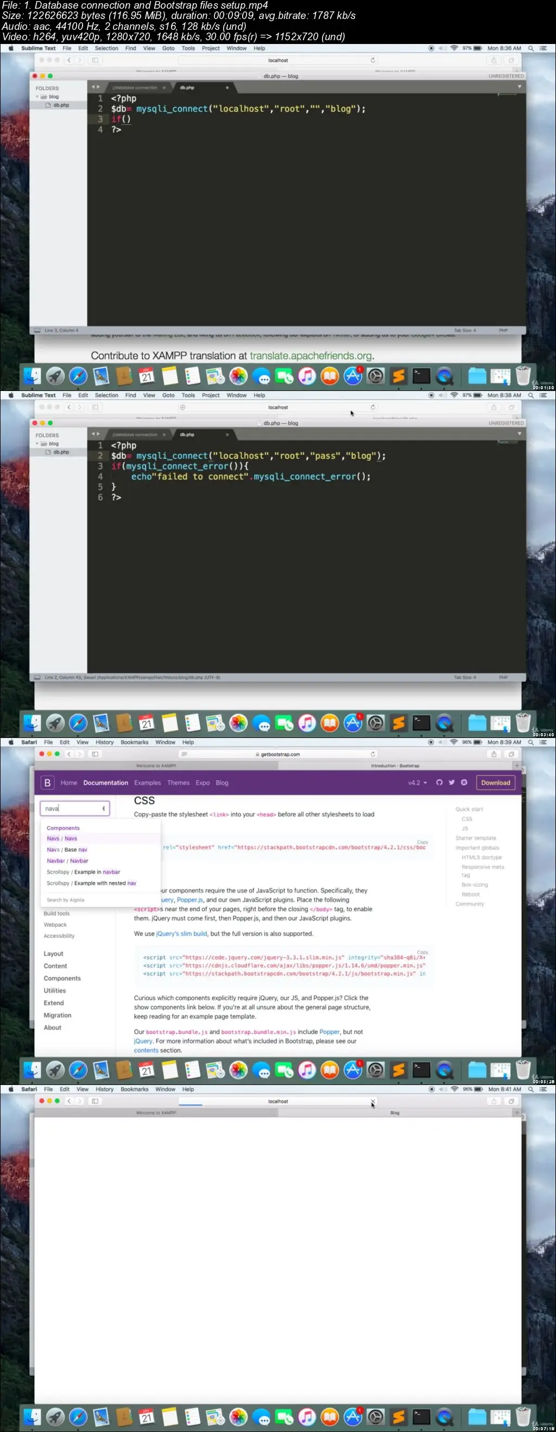Open the Trash dock icon in the 8:41 AM frame
The height and width of the screenshot is (1432, 556).
click(x=523, y=1417)
